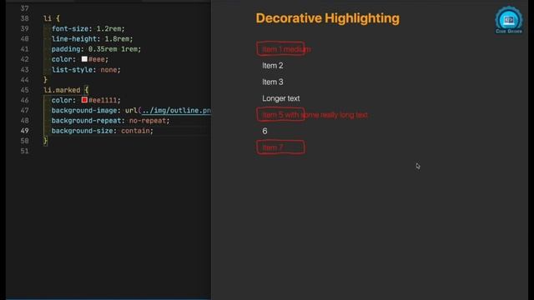Open the ../img/outline.png url link
The image size is (534, 300).
point(176,111)
